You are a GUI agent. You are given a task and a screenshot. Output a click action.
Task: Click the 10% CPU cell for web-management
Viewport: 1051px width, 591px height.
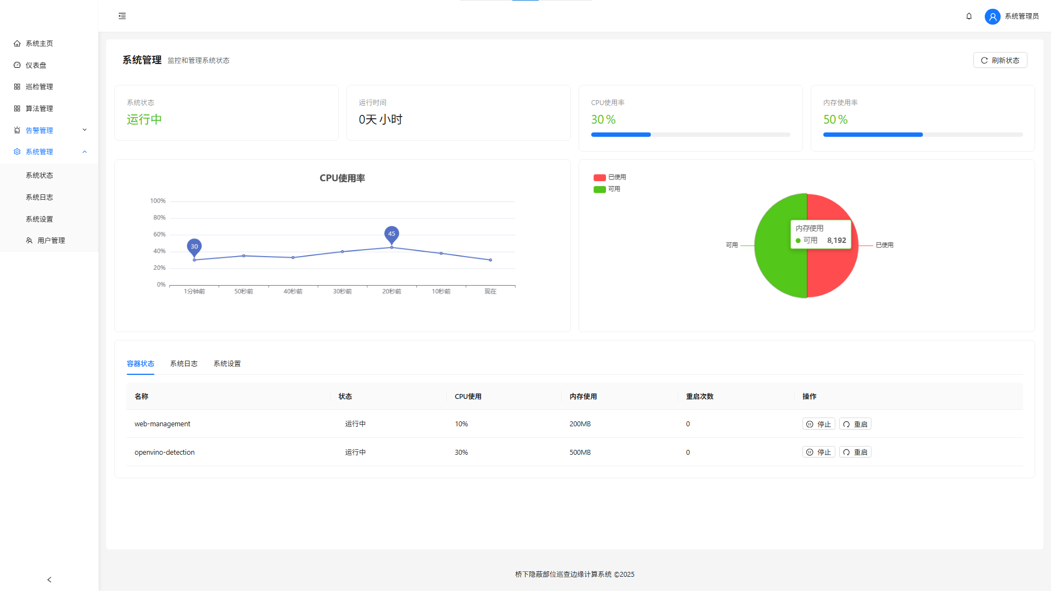tap(461, 424)
